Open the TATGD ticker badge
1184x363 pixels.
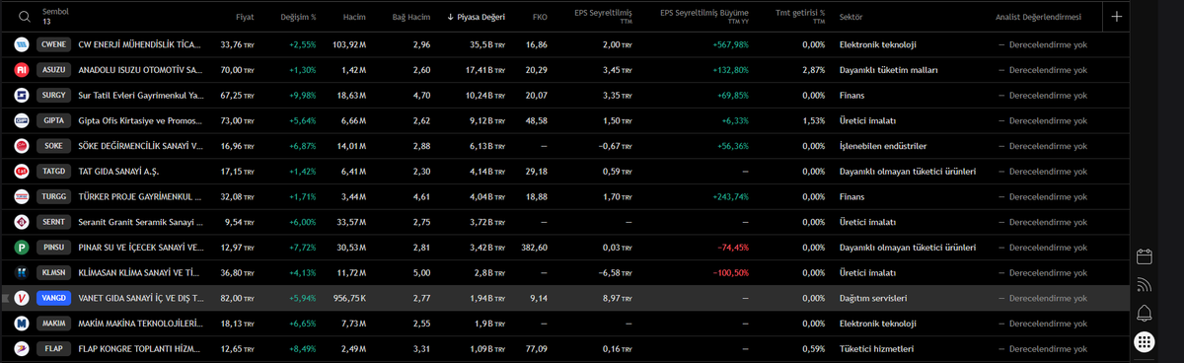point(52,172)
